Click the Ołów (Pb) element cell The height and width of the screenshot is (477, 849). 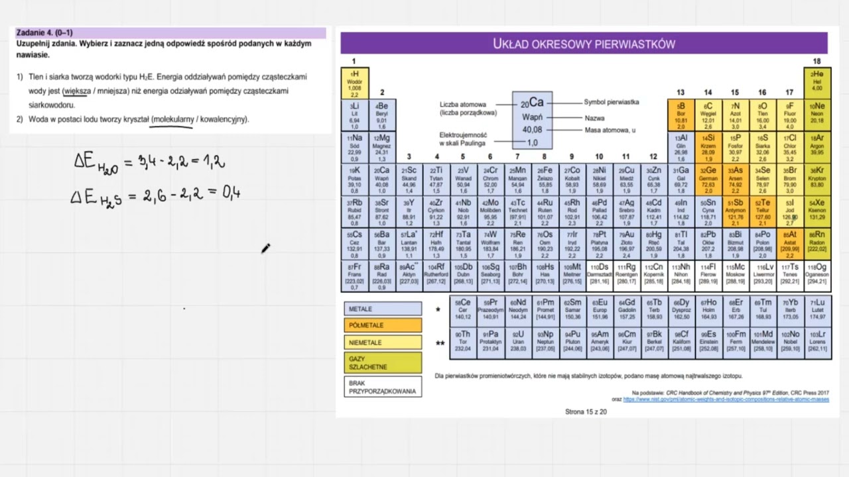[708, 244]
